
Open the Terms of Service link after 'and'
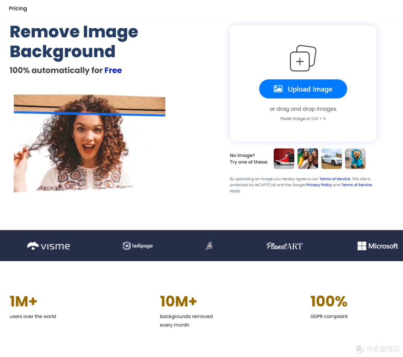point(356,185)
